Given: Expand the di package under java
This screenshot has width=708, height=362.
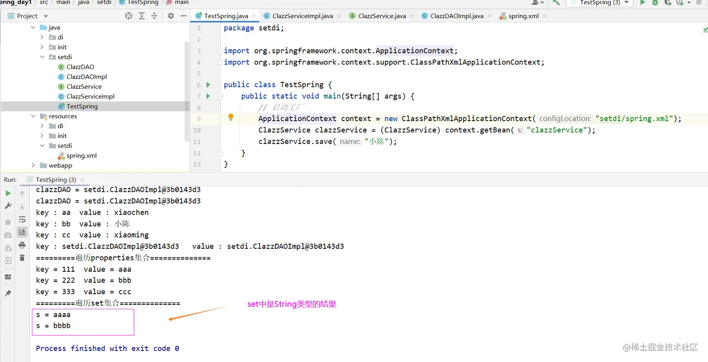Looking at the screenshot, I should [x=42, y=37].
